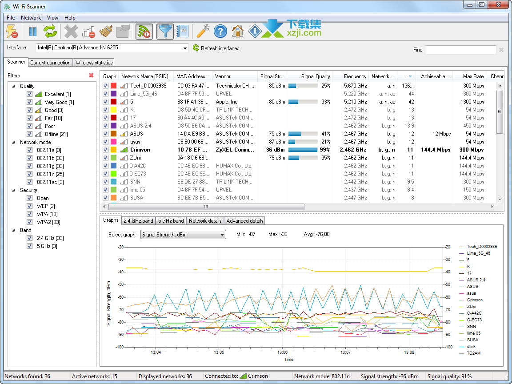The image size is (512, 384).
Task: Open the Interface dropdown list
Action: [x=185, y=48]
